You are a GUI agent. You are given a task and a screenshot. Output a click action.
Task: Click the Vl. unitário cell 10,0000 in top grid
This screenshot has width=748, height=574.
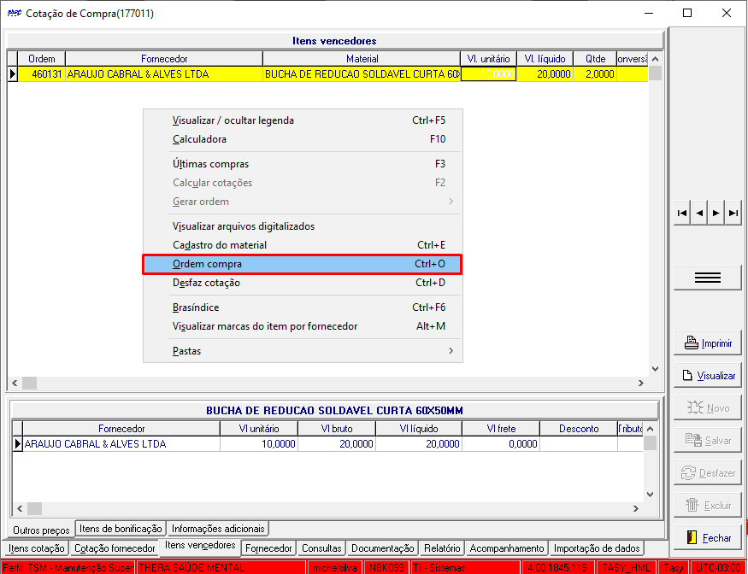(488, 74)
